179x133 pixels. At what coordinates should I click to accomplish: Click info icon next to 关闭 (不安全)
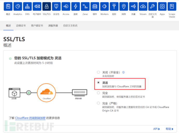point(123,72)
